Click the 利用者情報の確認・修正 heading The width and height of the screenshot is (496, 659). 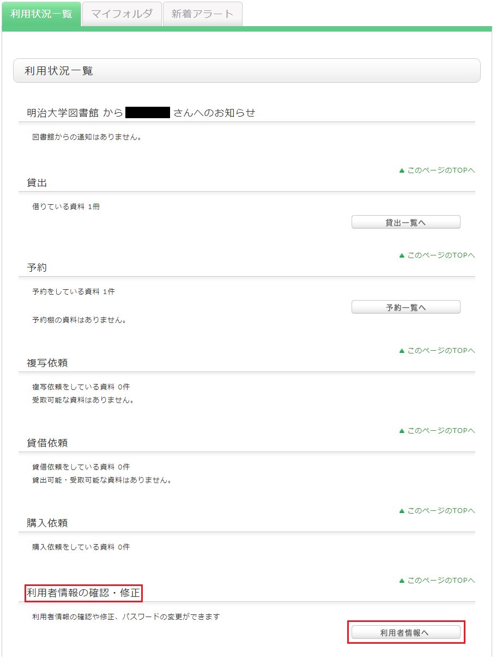click(x=83, y=593)
